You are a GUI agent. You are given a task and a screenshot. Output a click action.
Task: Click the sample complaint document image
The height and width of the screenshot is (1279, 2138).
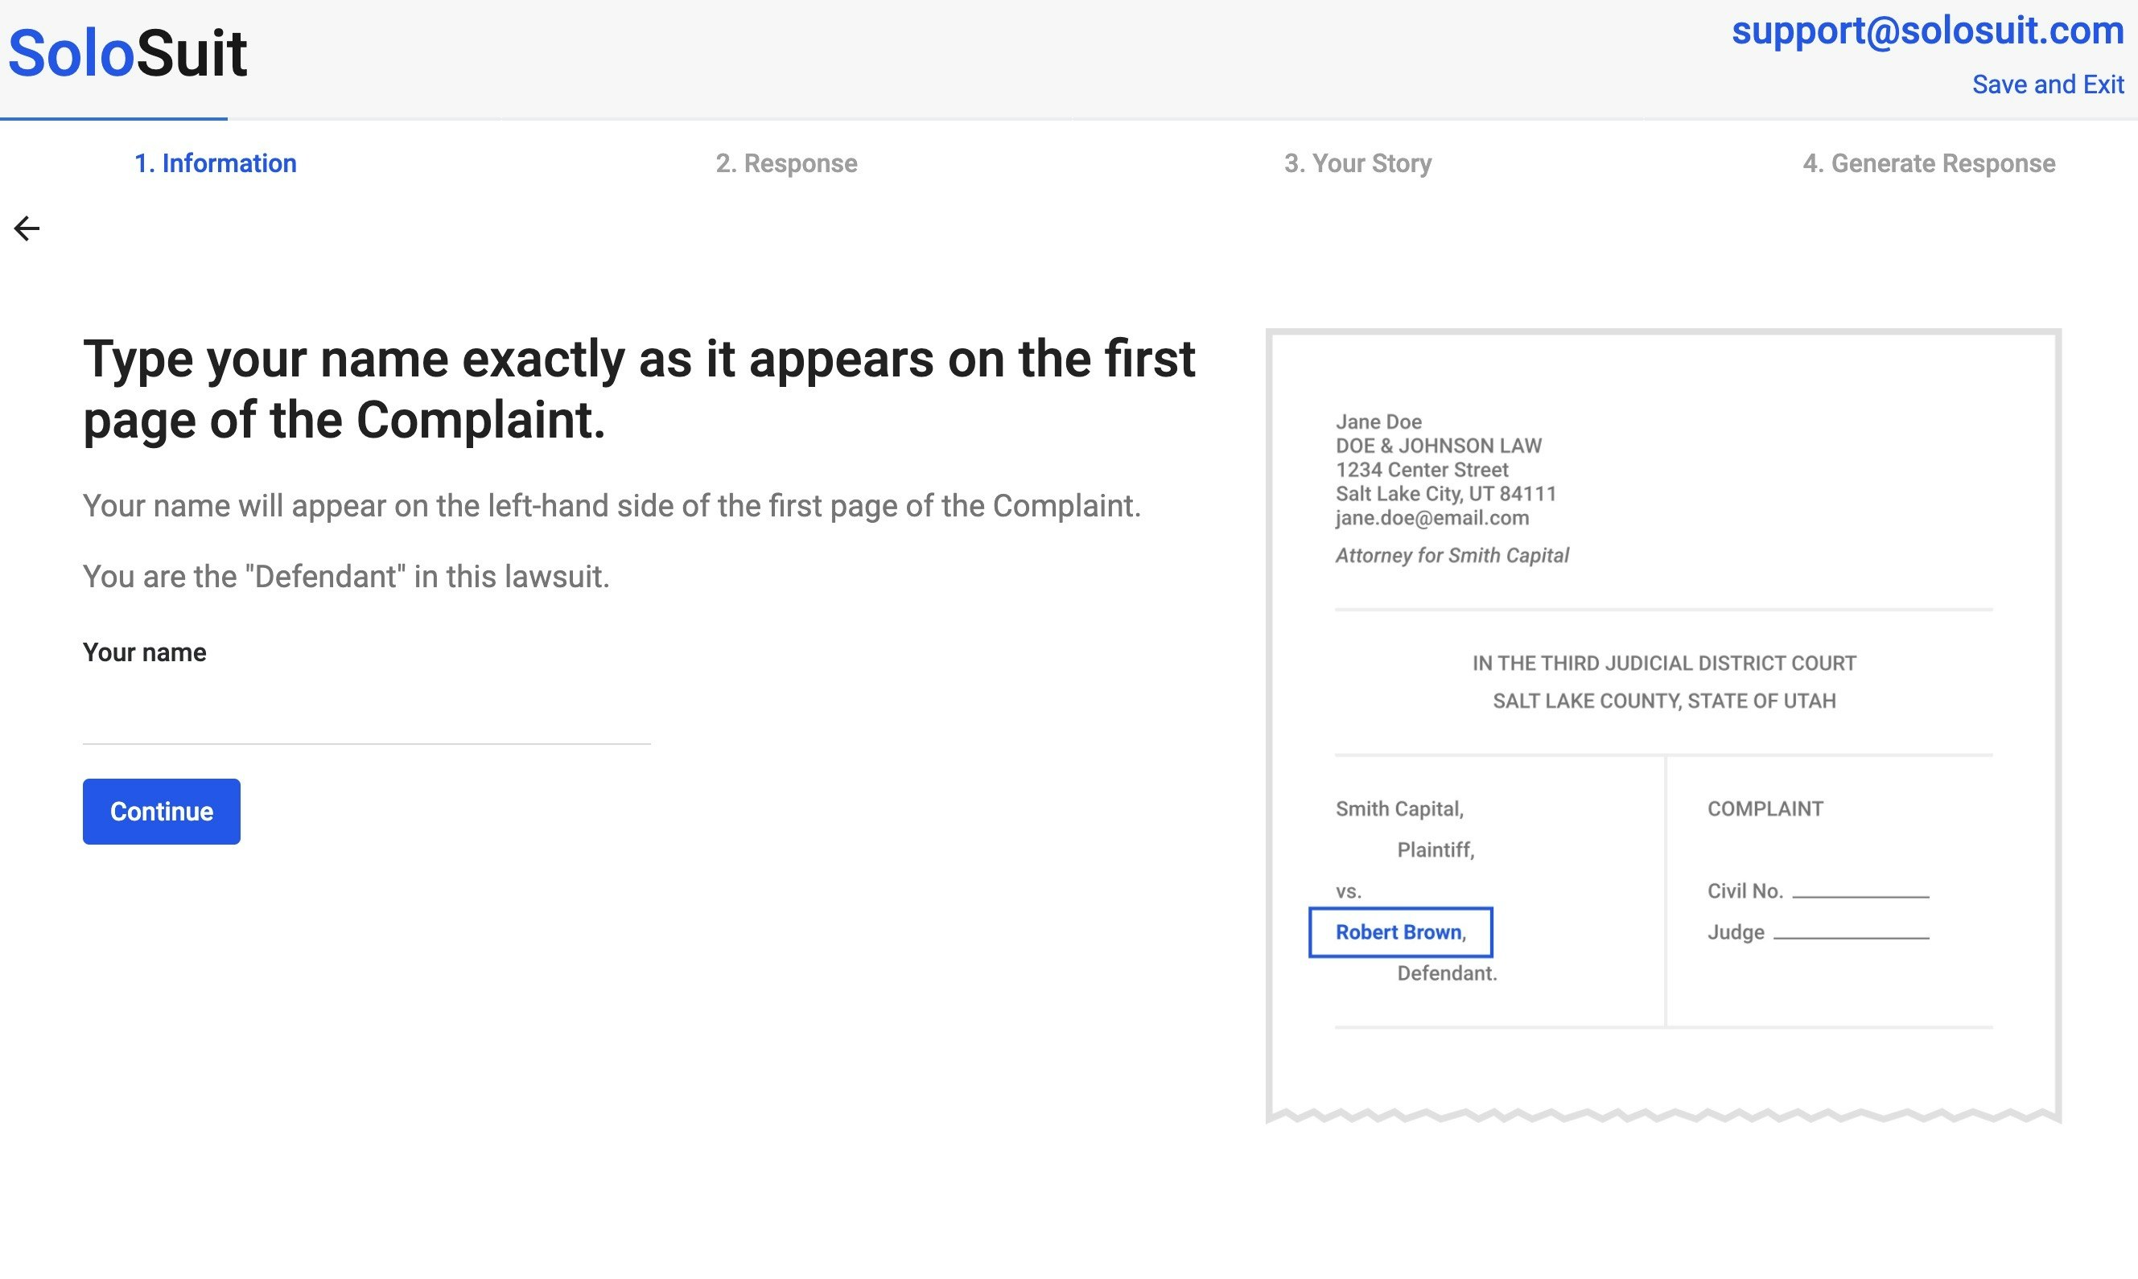pyautogui.click(x=1663, y=724)
